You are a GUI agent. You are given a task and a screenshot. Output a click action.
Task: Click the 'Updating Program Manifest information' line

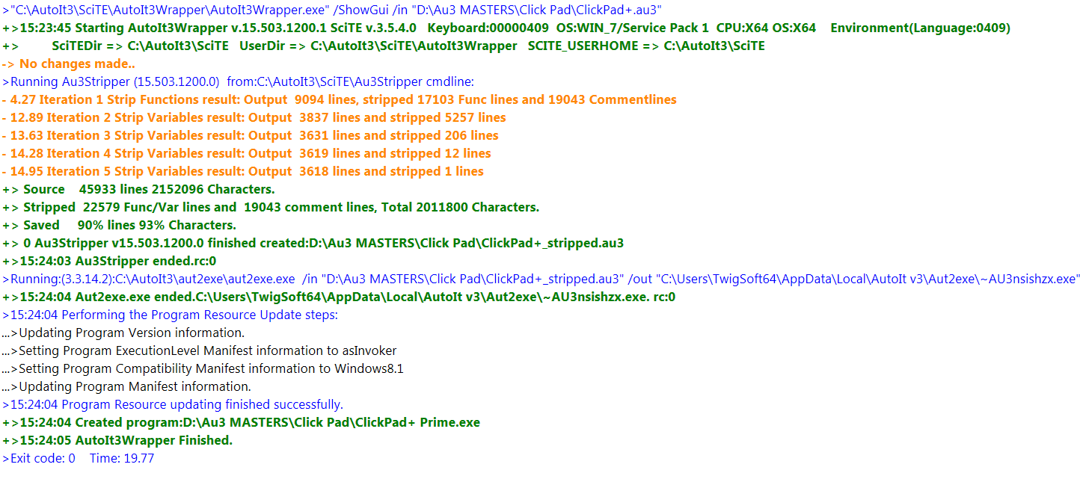pos(126,386)
